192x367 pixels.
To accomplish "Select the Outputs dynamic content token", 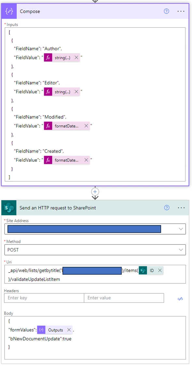I will pos(55,330).
